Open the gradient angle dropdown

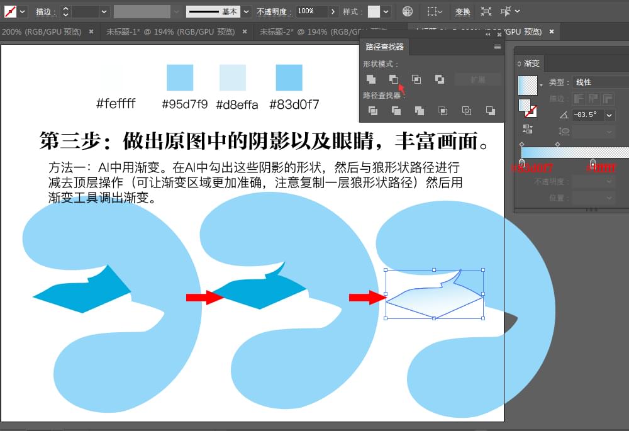610,115
